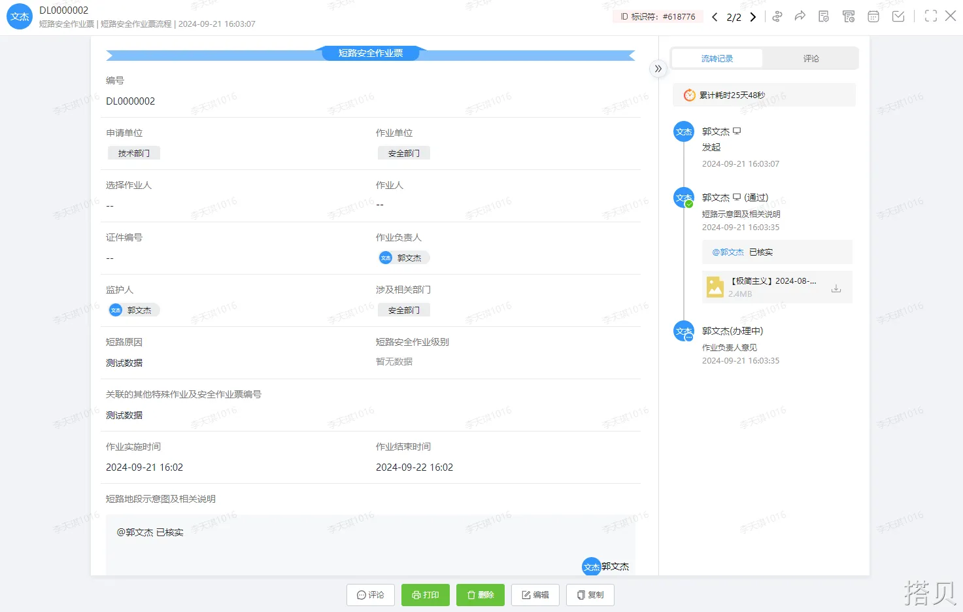Click the green 删除 button
Image resolution: width=963 pixels, height=612 pixels.
click(x=480, y=595)
